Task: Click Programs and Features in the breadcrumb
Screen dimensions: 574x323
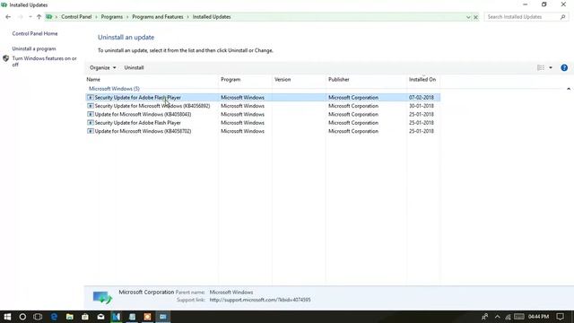Action: pyautogui.click(x=158, y=17)
